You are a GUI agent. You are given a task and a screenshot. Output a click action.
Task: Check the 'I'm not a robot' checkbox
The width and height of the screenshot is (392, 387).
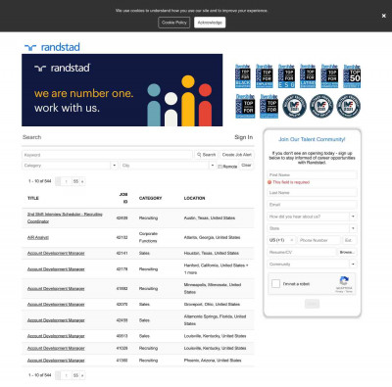pos(276,284)
